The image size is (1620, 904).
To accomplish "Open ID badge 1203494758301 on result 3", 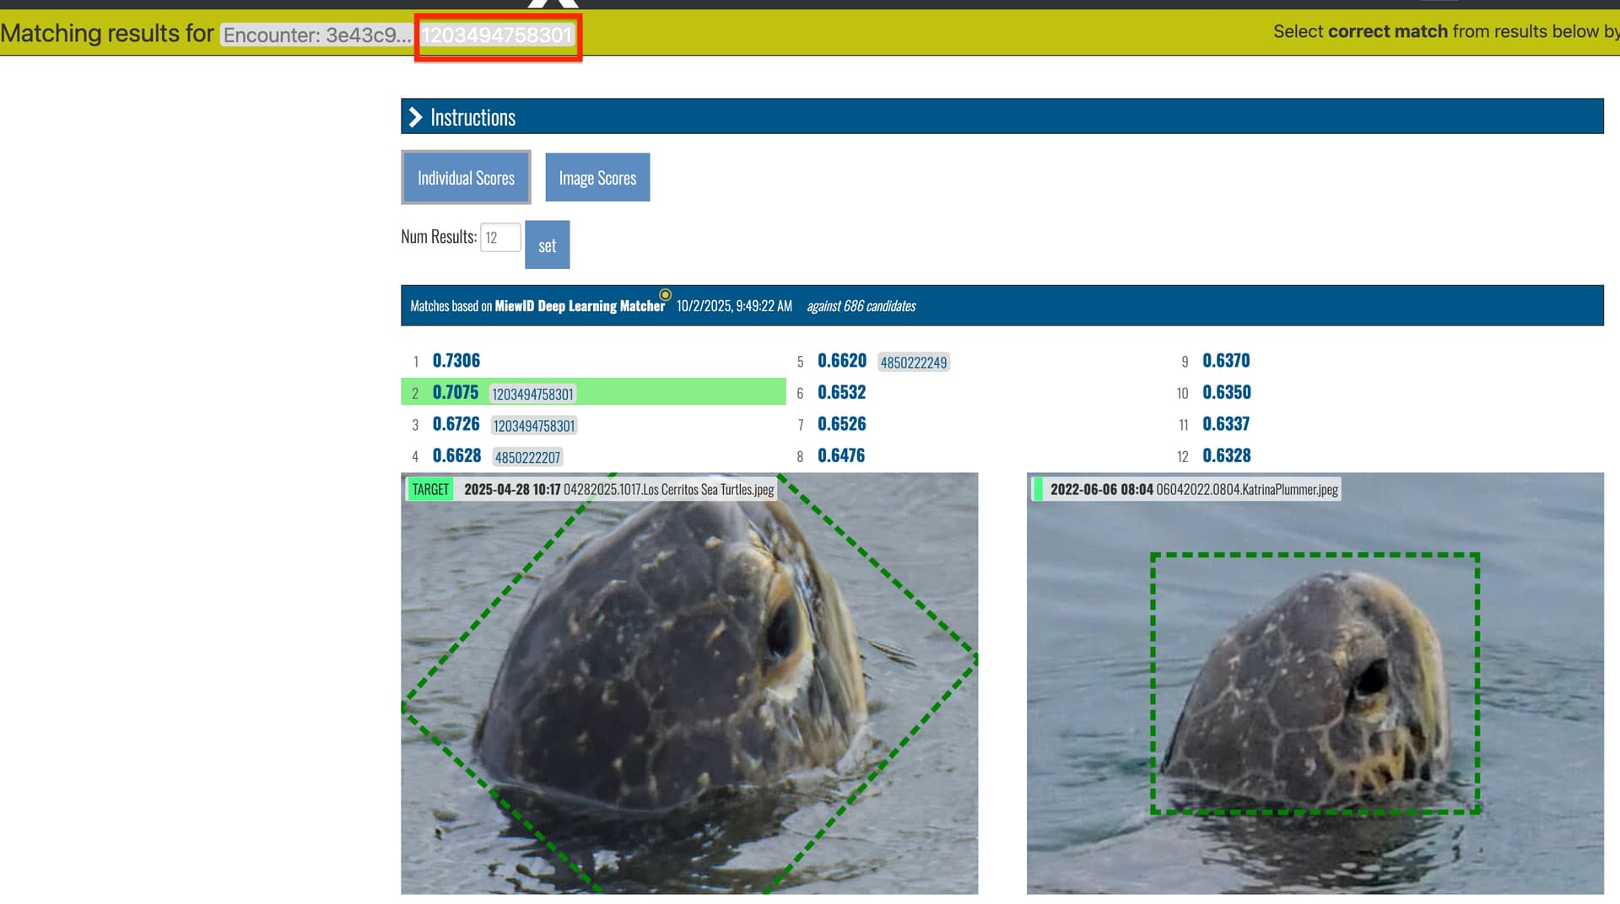I will pos(533,426).
